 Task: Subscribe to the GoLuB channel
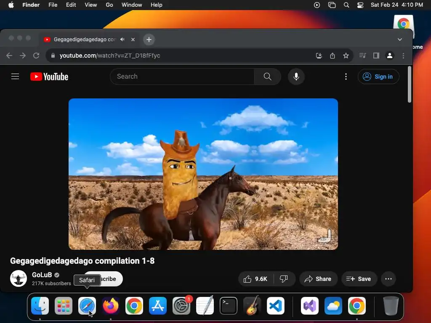point(111,279)
